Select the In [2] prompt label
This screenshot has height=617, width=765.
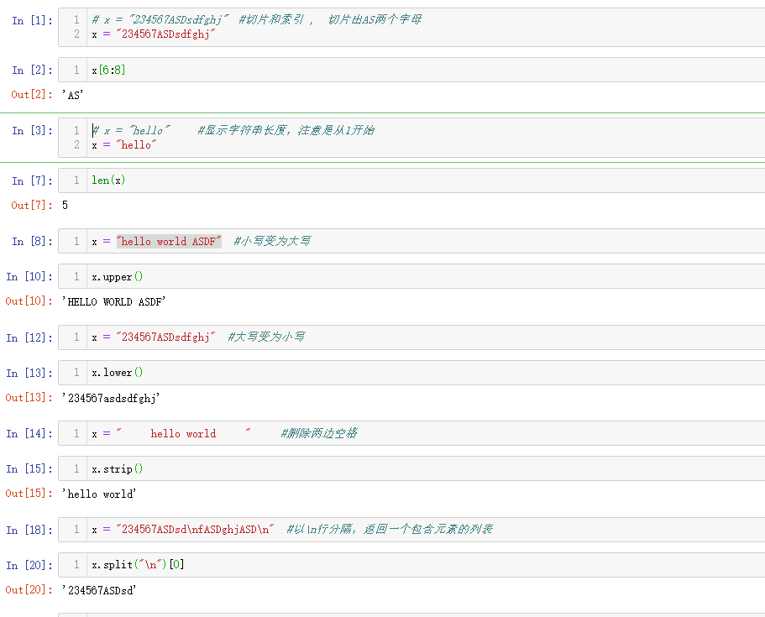click(x=32, y=71)
